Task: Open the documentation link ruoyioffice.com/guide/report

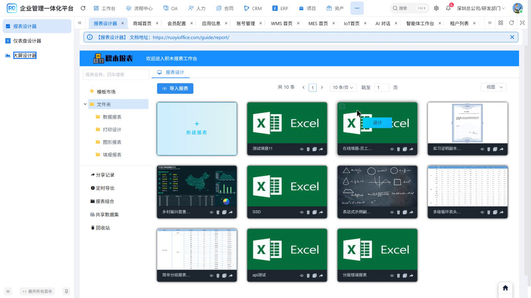Action: (191, 37)
